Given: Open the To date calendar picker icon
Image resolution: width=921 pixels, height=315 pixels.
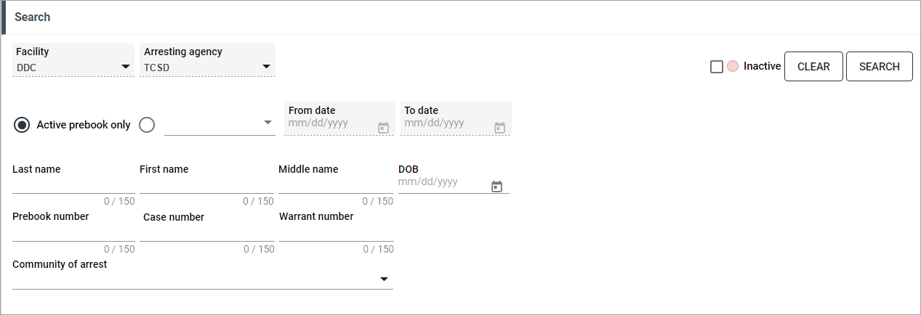Looking at the screenshot, I should (499, 128).
